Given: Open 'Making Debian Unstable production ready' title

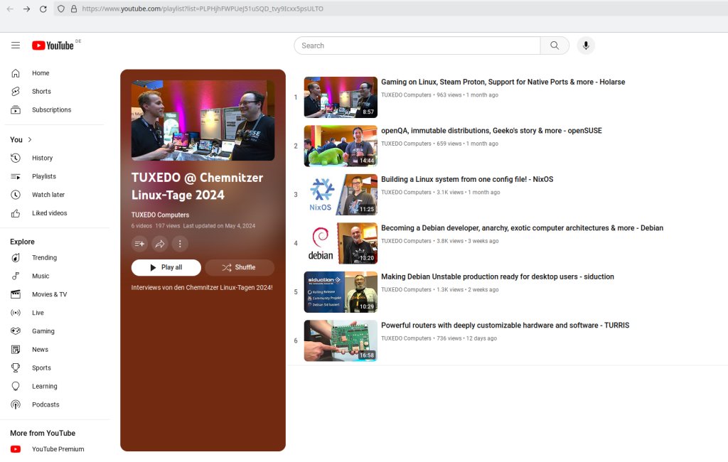Looking at the screenshot, I should pos(497,276).
